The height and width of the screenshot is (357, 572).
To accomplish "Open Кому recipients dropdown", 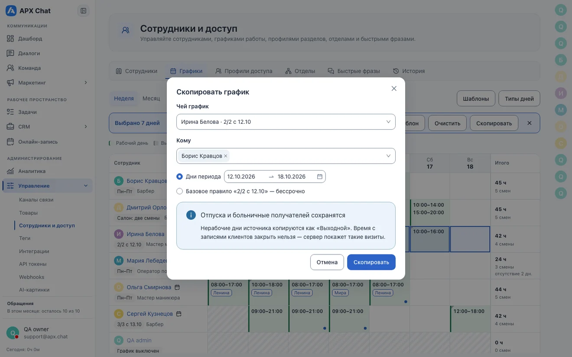I will pyautogui.click(x=286, y=156).
